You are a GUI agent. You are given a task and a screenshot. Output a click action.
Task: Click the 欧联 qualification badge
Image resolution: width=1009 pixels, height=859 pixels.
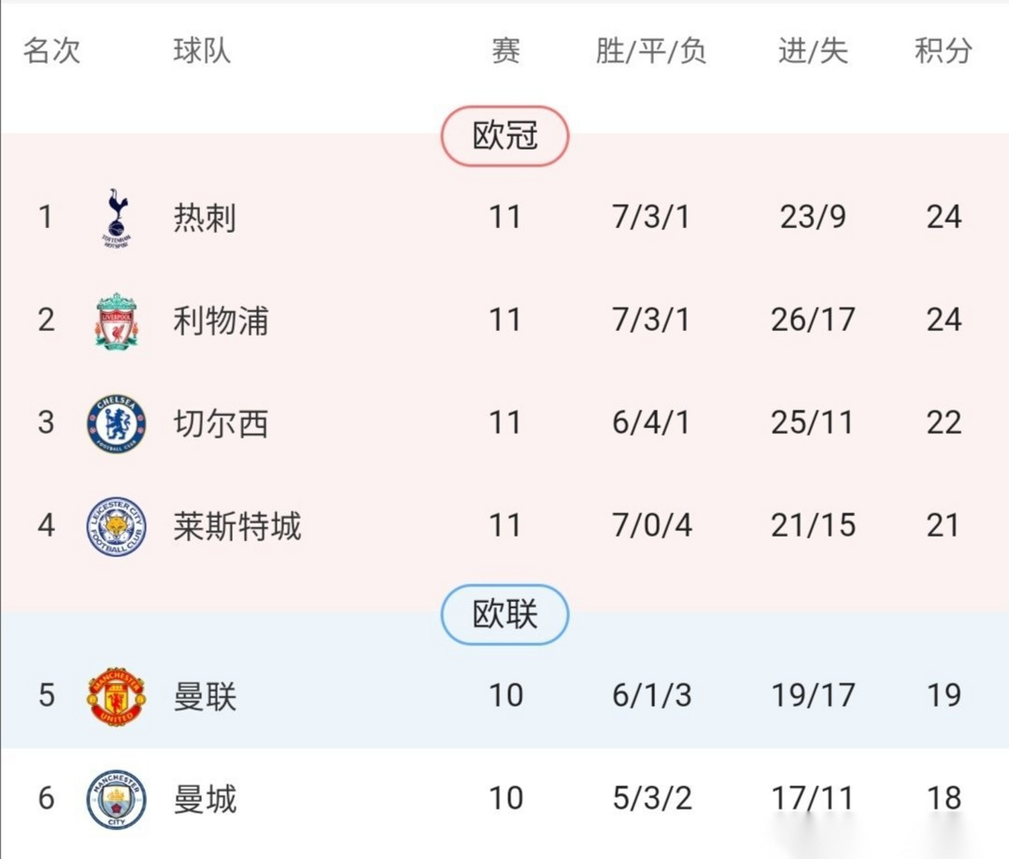(506, 614)
